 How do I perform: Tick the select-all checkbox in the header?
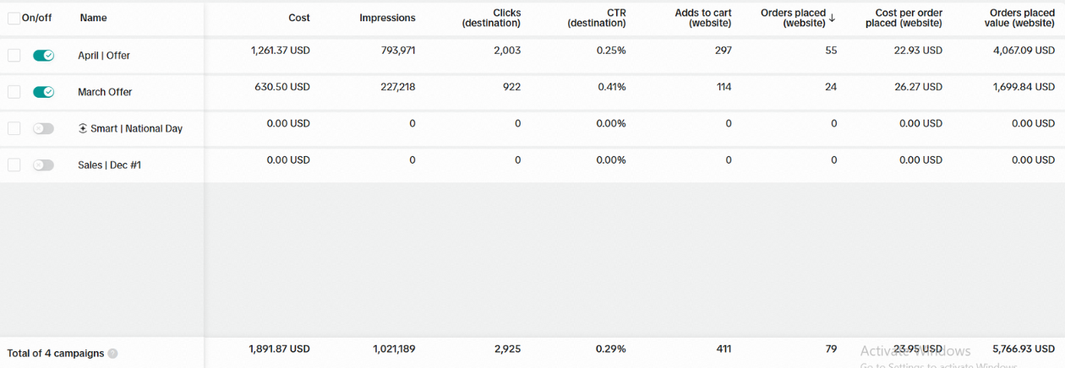coord(14,18)
